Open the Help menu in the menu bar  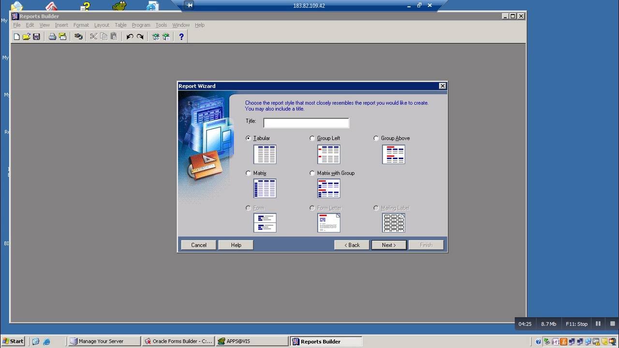pyautogui.click(x=200, y=25)
